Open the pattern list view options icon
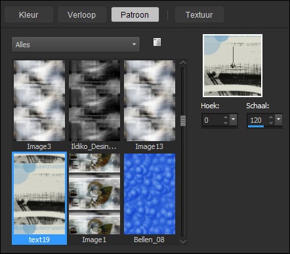 point(157,42)
